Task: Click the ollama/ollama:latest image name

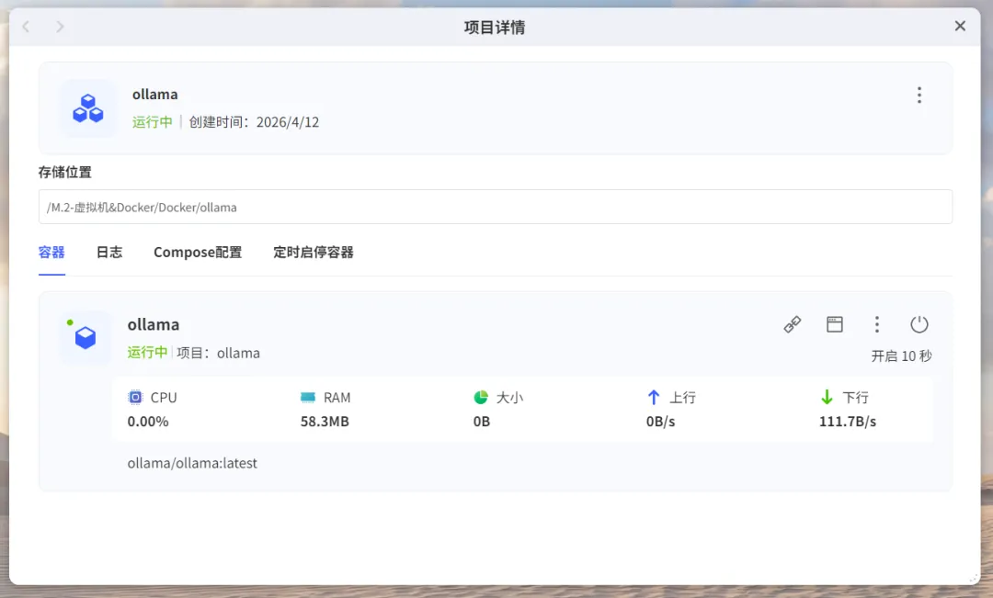Action: coord(192,463)
